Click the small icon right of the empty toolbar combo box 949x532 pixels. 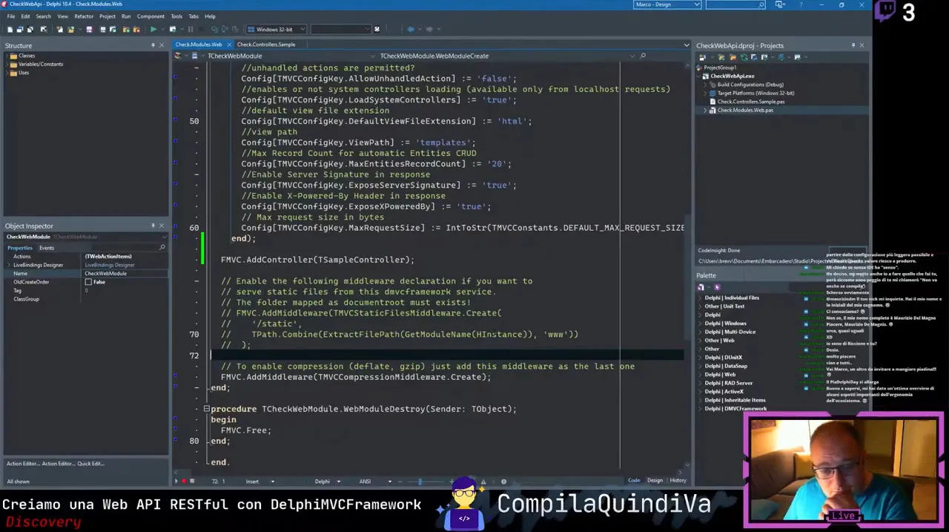pyautogui.click(x=377, y=29)
